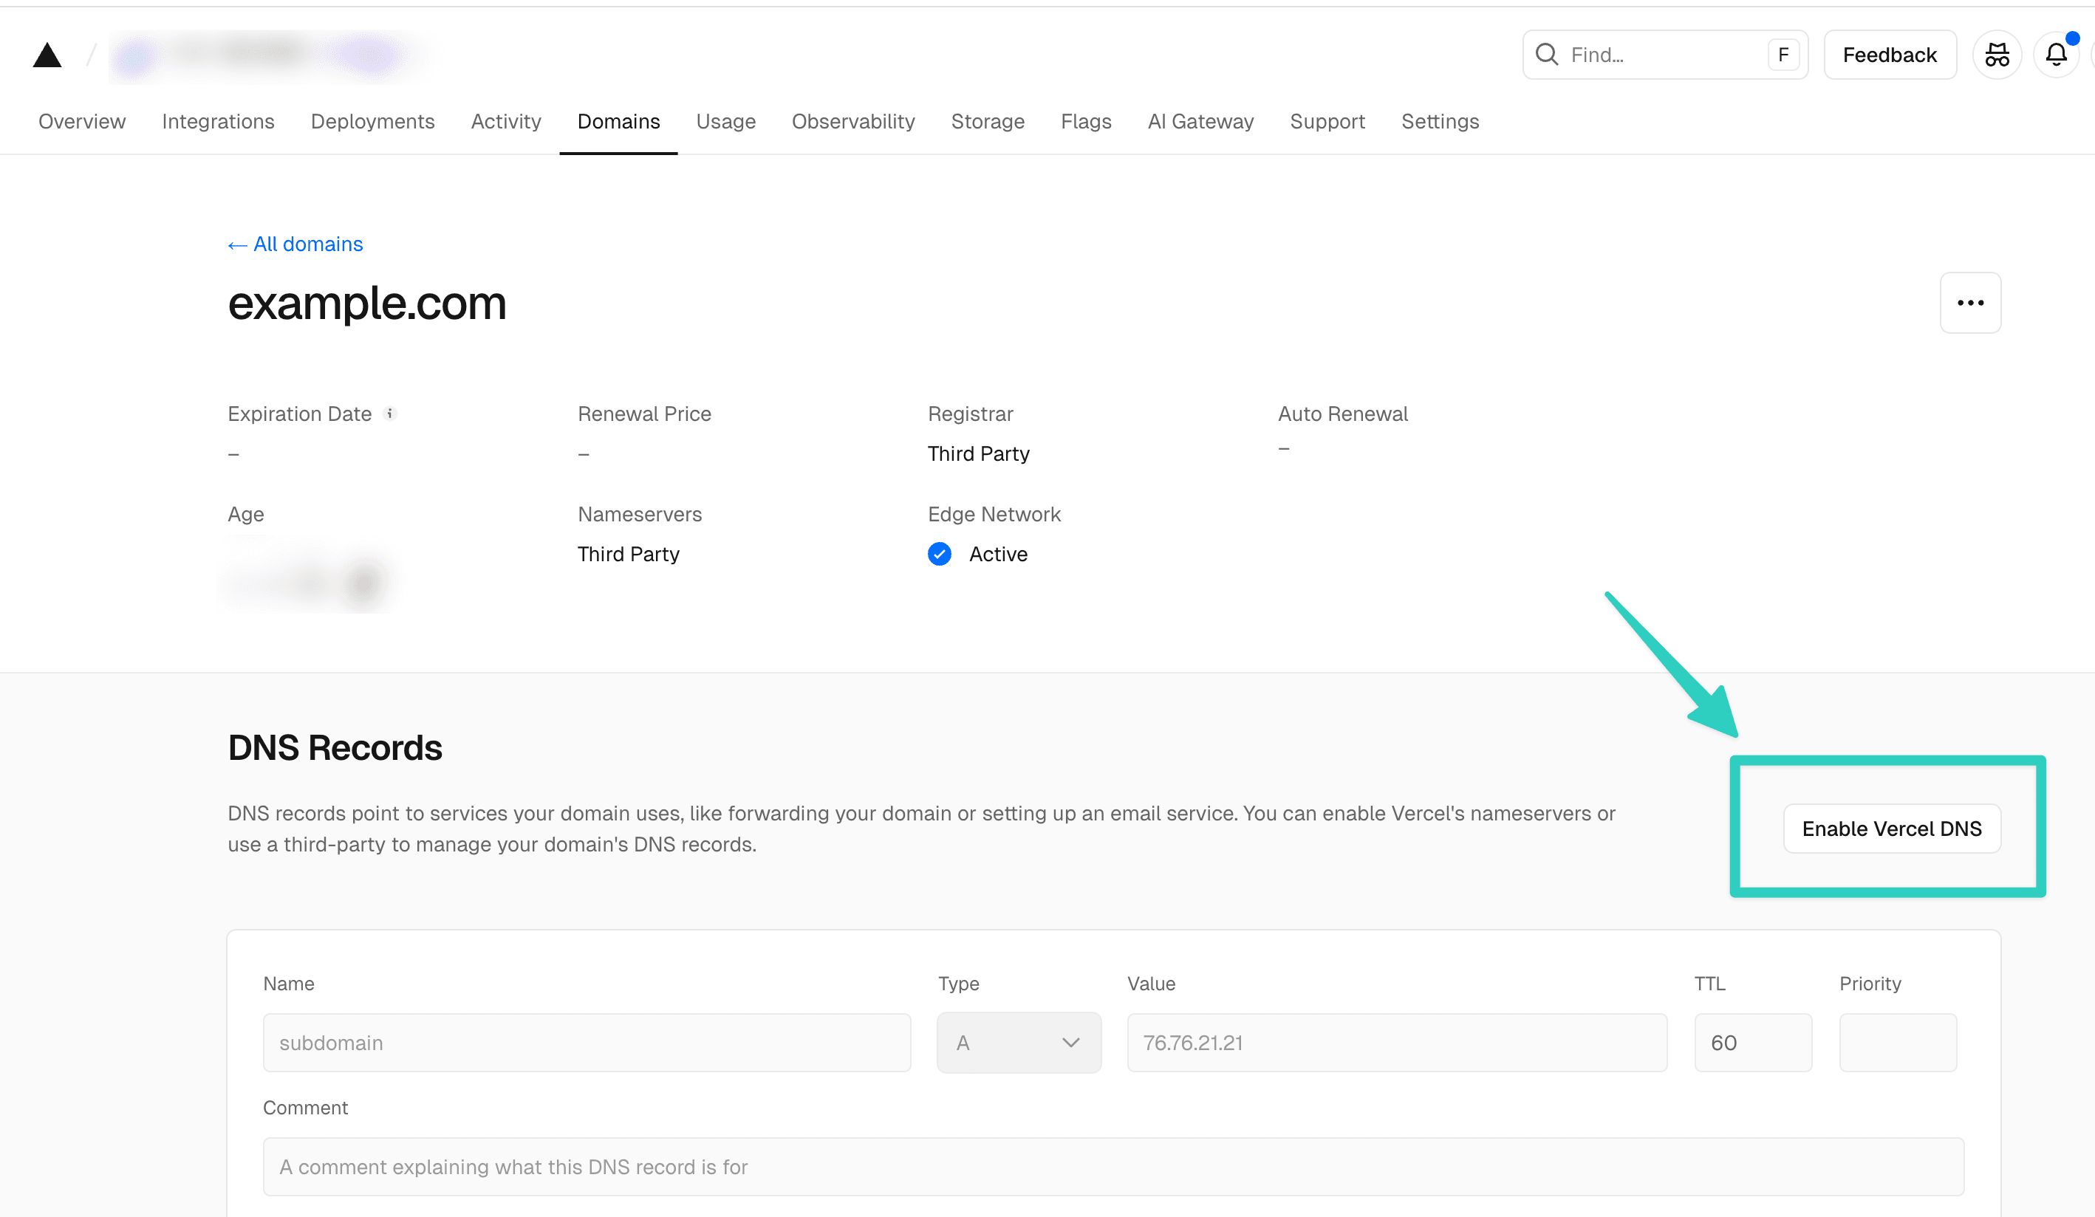
Task: Open the incognito visitor mode icon
Action: pos(1996,53)
